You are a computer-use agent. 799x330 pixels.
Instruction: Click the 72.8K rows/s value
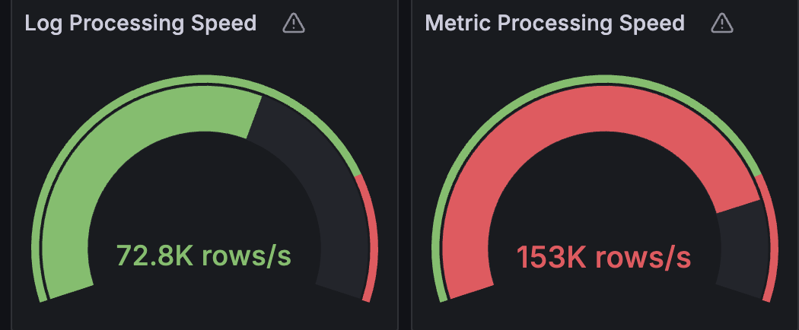pos(204,256)
